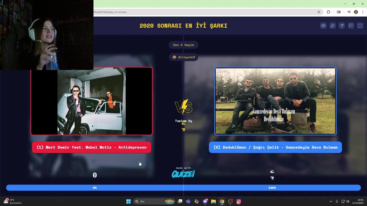Viewport: 367px width, 206px height.
Task: Open the Windows Start menu
Action: tap(128, 201)
